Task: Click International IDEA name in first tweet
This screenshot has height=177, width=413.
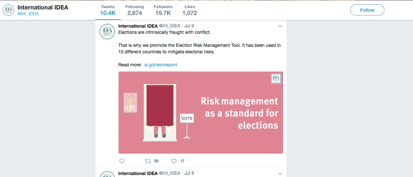Action: [138, 26]
